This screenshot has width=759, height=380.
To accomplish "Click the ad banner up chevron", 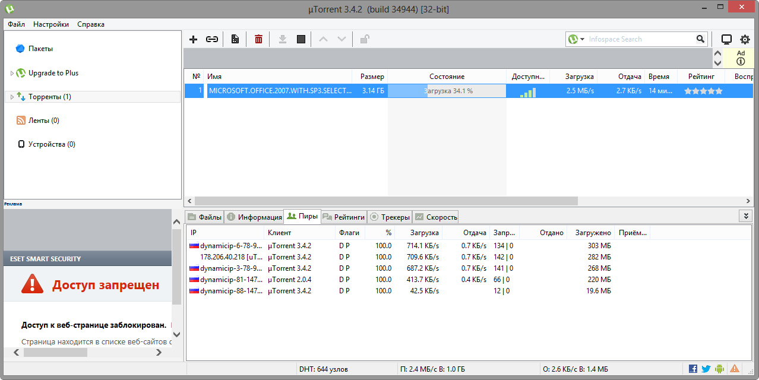I will tap(717, 53).
